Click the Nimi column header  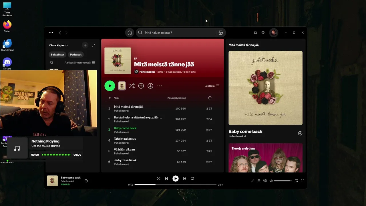(116, 98)
